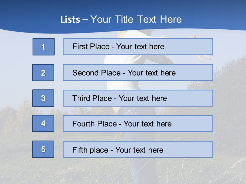
Task: Select the number 4 box
Action: tap(43, 123)
